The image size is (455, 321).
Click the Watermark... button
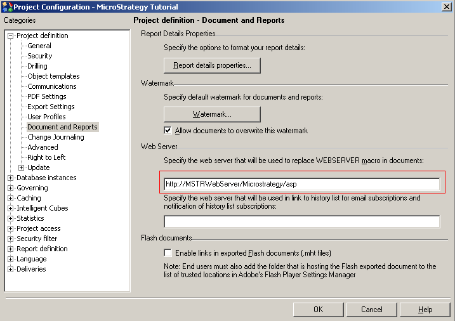[212, 115]
